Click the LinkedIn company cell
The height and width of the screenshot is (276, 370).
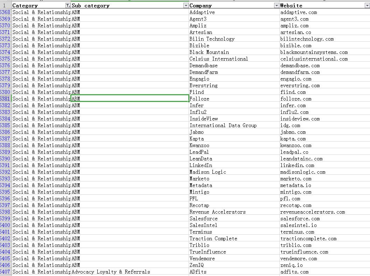point(234,165)
